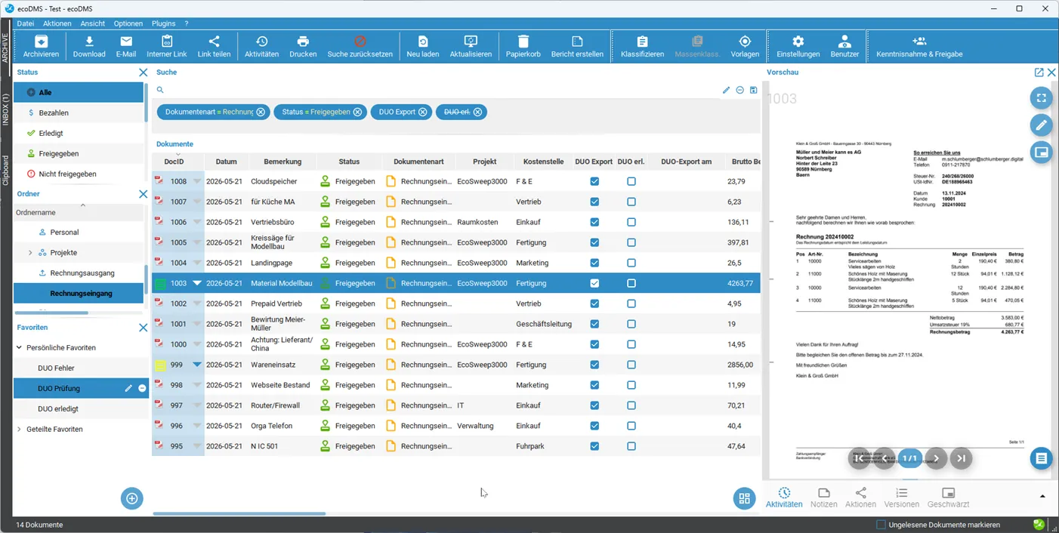1059x533 pixels.
Task: Toggle DUO erl. checkbox for DocID 999
Action: click(631, 365)
